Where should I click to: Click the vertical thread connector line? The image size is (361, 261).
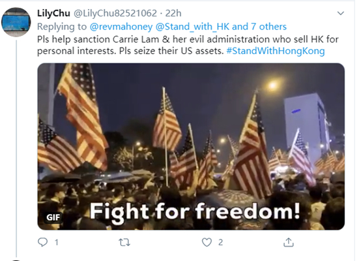pyautogui.click(x=16, y=148)
